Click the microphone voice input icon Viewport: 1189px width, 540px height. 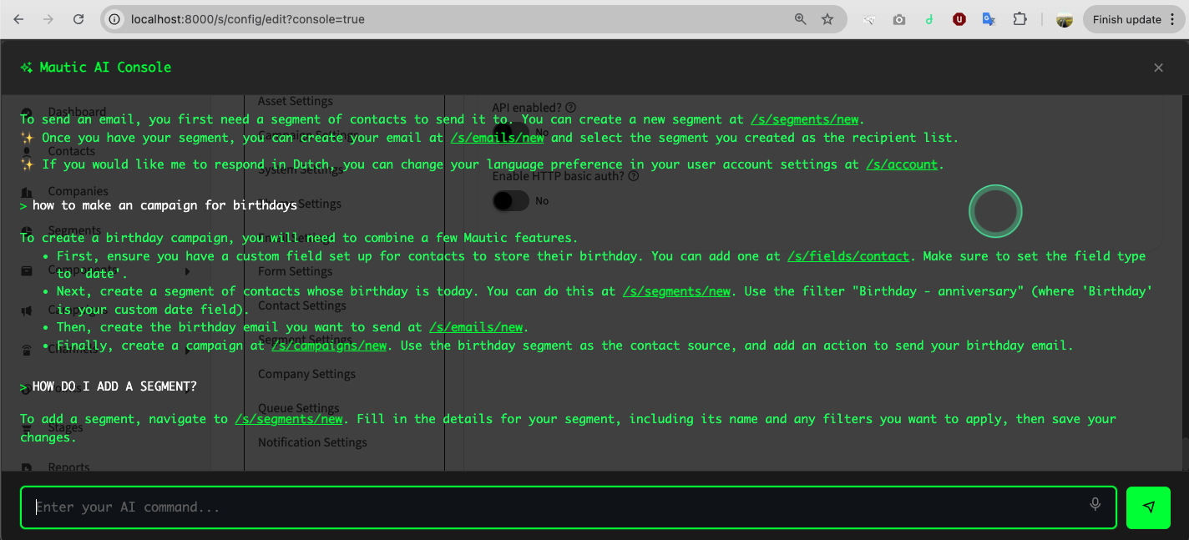click(1095, 504)
